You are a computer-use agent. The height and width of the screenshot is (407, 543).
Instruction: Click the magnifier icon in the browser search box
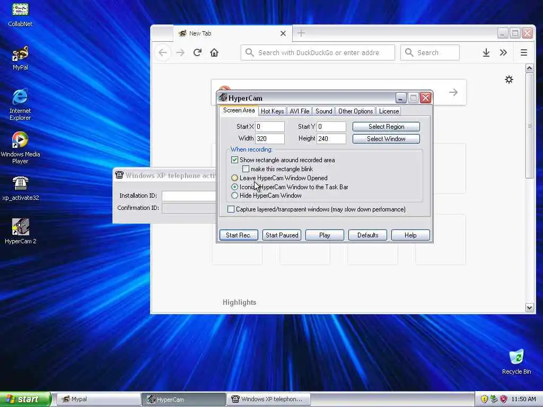(409, 52)
